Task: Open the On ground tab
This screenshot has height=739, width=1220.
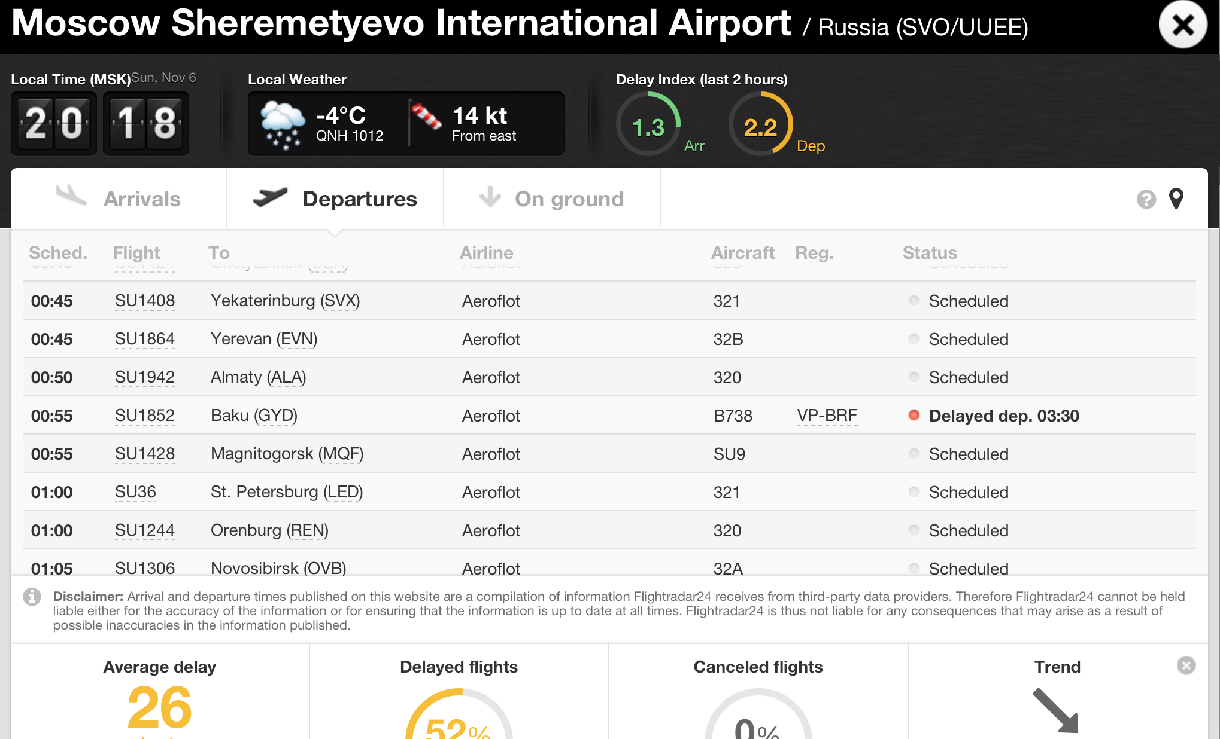Action: pos(552,199)
